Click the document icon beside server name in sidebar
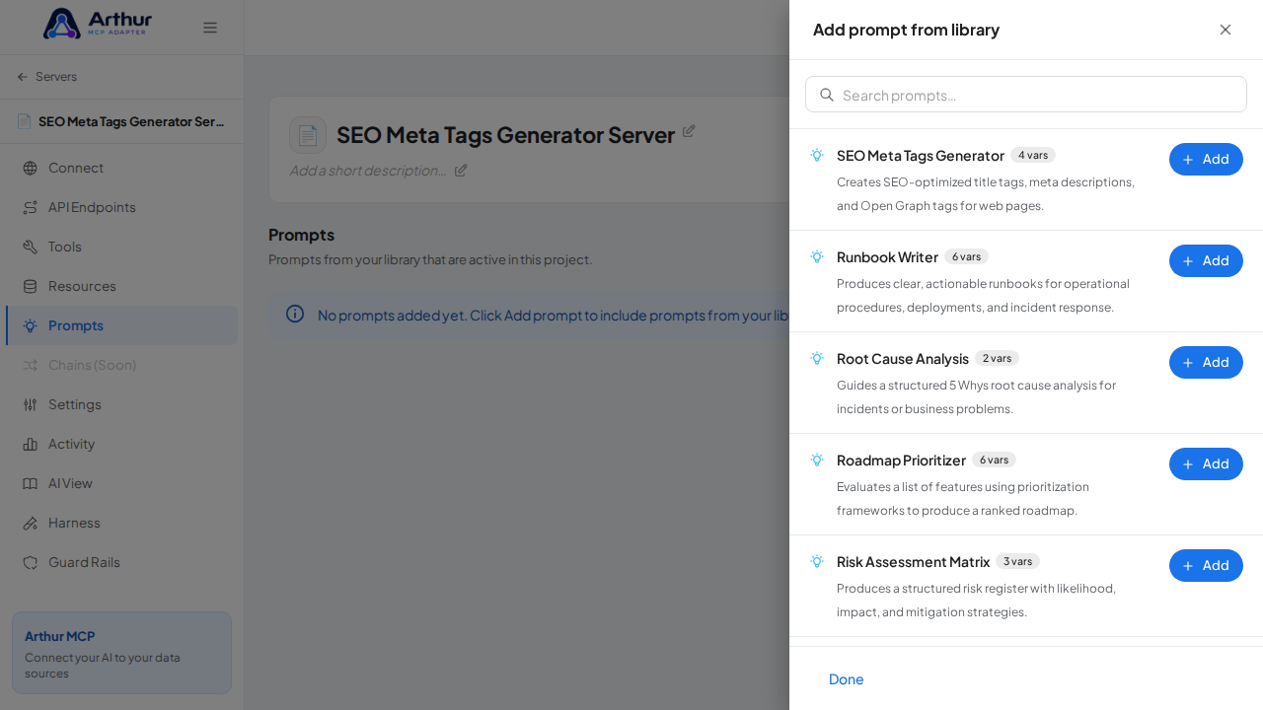The height and width of the screenshot is (710, 1263). pos(24,121)
